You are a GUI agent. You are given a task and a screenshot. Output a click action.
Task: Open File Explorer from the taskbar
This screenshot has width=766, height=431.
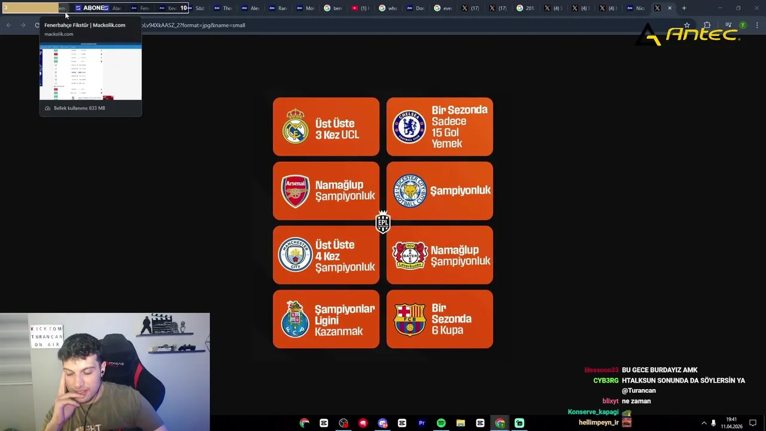click(460, 423)
